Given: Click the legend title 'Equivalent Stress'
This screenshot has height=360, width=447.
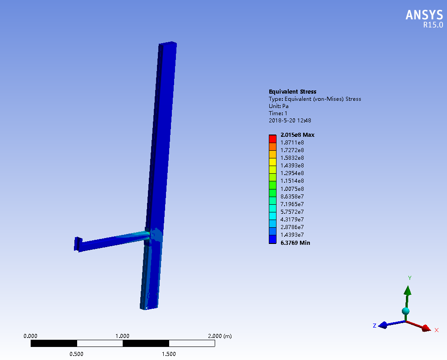Looking at the screenshot, I should 292,91.
